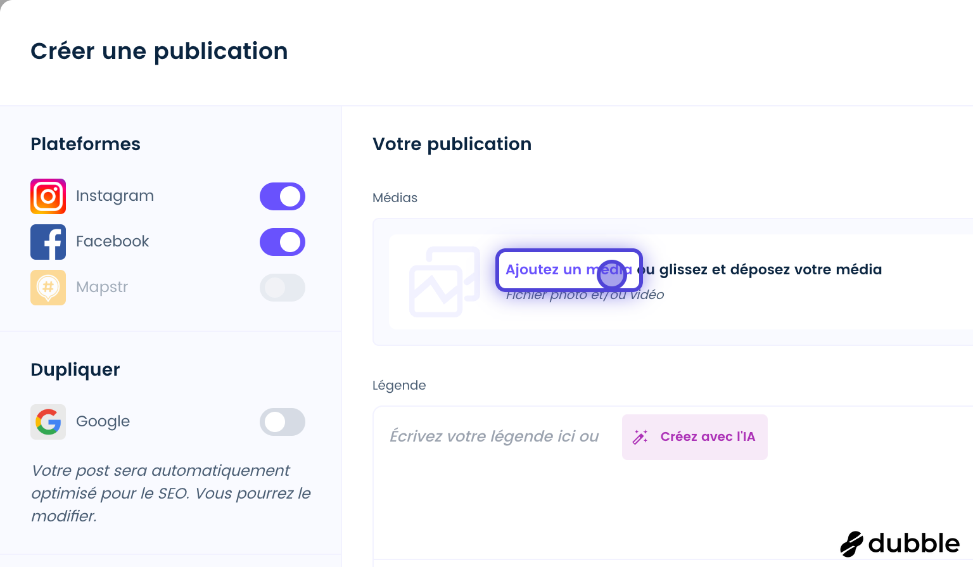This screenshot has height=567, width=973.
Task: Enable the Google duplicate toggle
Action: [283, 422]
